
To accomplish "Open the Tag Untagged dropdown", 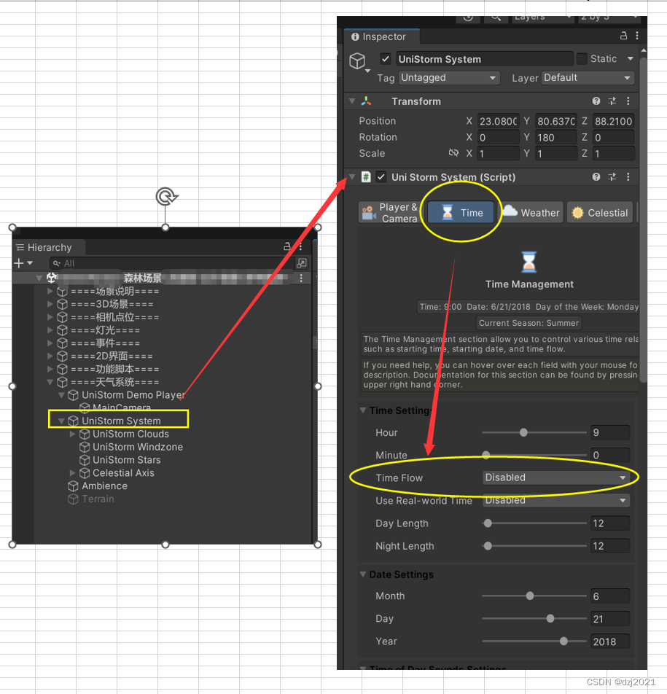I will click(449, 78).
